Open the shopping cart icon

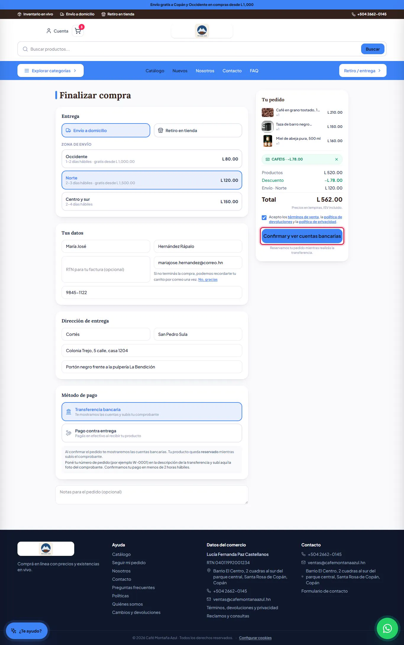pos(78,31)
